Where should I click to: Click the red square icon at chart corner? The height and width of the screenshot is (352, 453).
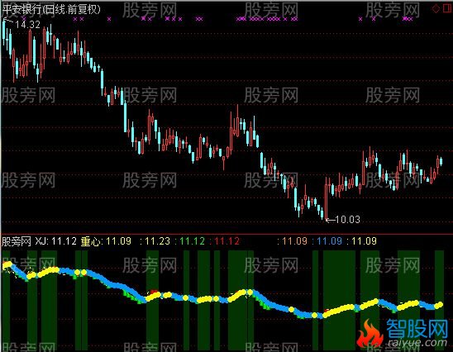tap(447, 8)
